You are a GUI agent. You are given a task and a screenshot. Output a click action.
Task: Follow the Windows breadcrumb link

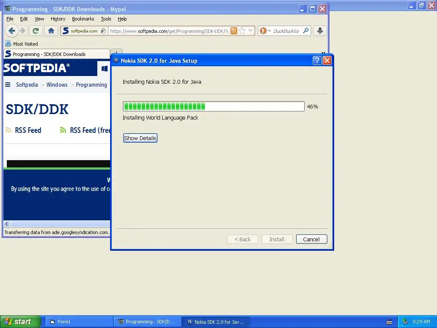(x=57, y=85)
